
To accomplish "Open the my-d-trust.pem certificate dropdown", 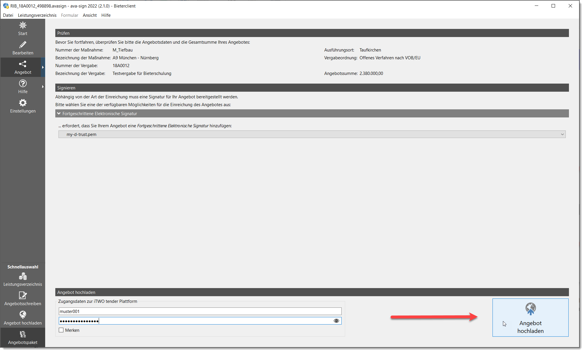I will 312,134.
